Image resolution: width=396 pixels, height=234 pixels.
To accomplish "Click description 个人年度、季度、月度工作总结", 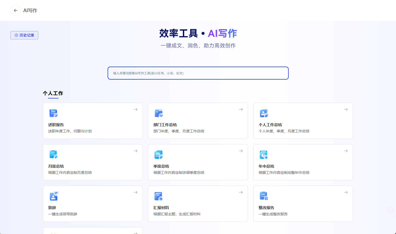I will click(284, 131).
